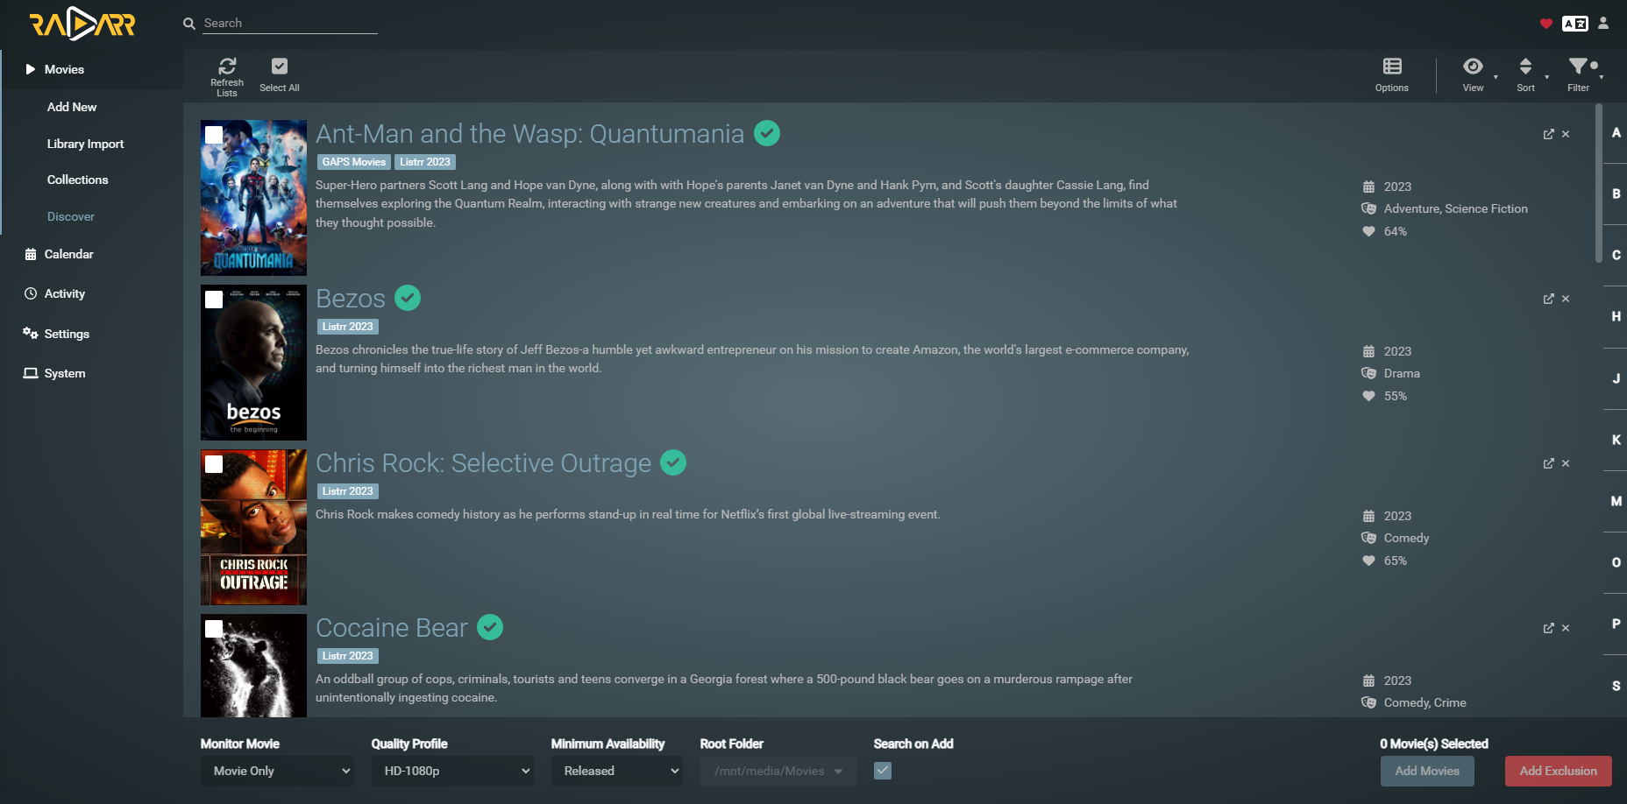Remove Cocaine Bear using its X icon

point(1566,628)
